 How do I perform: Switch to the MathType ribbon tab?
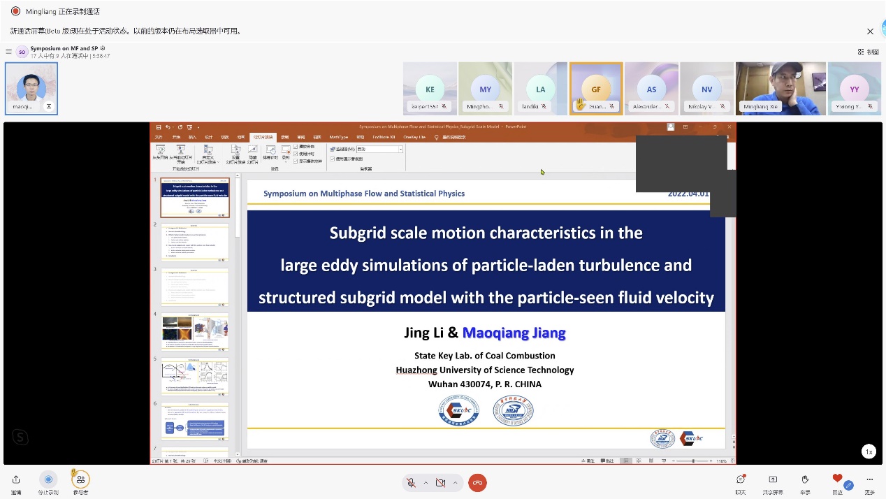pos(339,137)
